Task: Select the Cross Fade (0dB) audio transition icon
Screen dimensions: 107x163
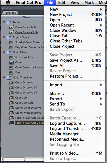Action: click(12, 27)
